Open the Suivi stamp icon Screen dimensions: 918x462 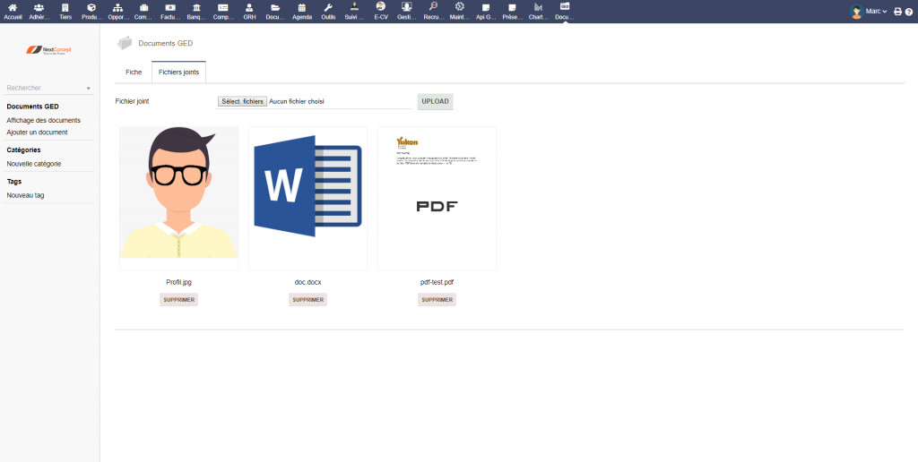354,7
